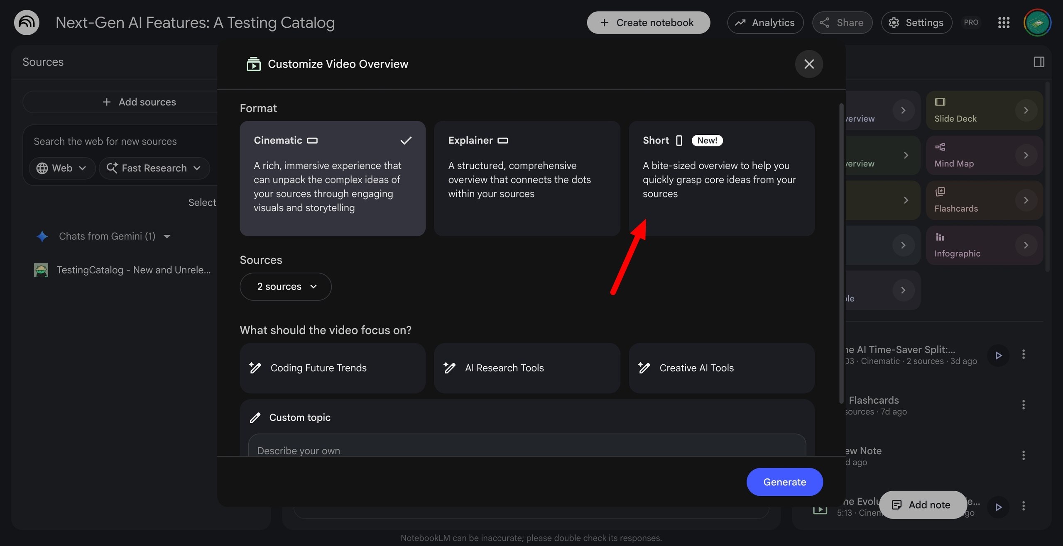This screenshot has height=546, width=1063.
Task: Open the Google apps grid
Action: (1004, 22)
